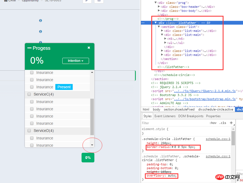Check the Insurance box directly below ServiceC(4)
The image size is (243, 183).
click(32, 102)
